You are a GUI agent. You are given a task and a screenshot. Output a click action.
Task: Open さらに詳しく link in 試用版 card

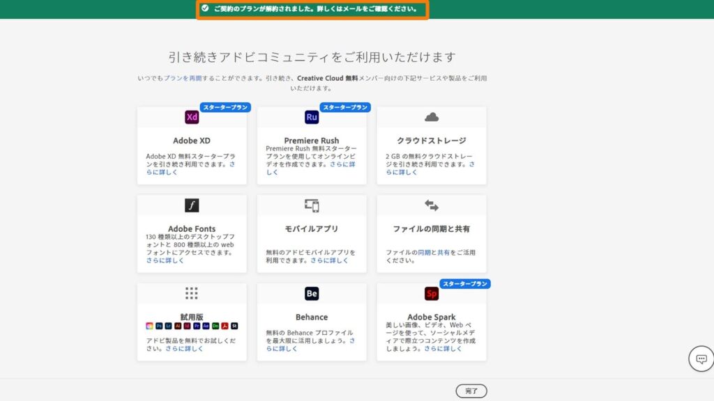pos(184,349)
